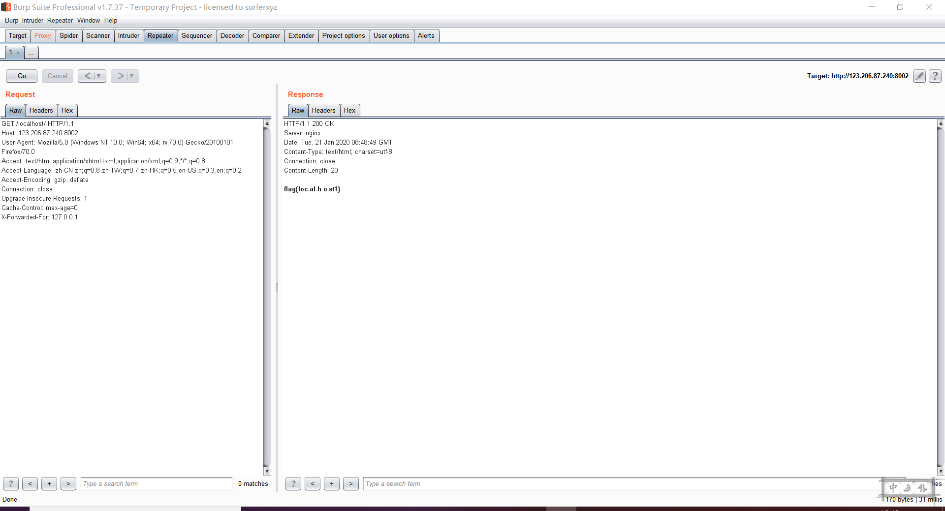Select the Repeater tool tab
Screen dimensions: 945x511
point(160,35)
